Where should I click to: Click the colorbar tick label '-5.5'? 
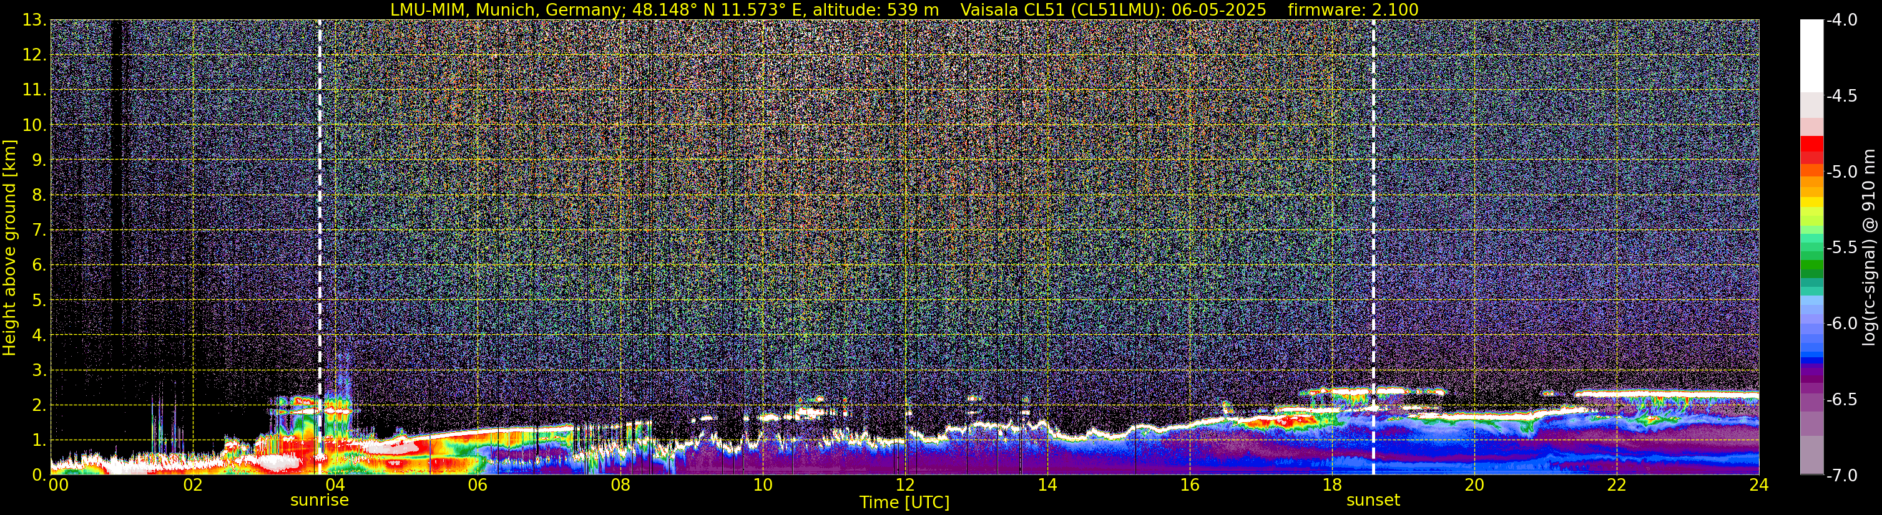[x=1842, y=248]
